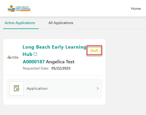Click the Requested Date label
Viewport: 146px width, 115px height.
[x=36, y=68]
